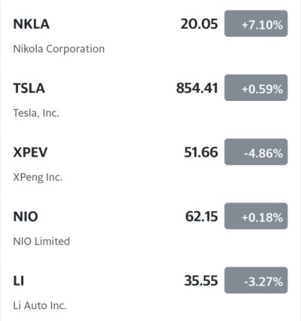Select the NIO Limited company name
Image resolution: width=301 pixels, height=321 pixels.
[x=41, y=241]
